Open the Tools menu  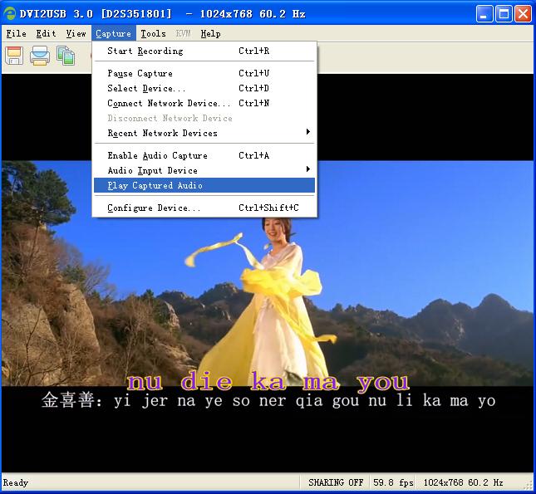[x=153, y=34]
